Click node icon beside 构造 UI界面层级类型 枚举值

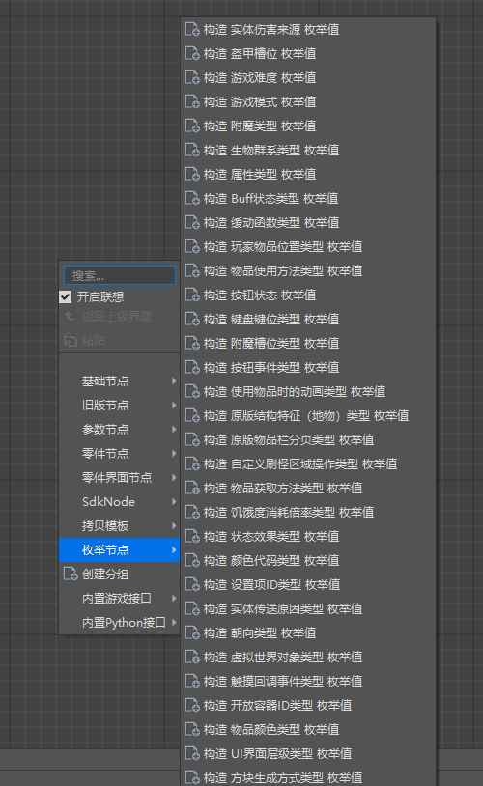click(192, 753)
